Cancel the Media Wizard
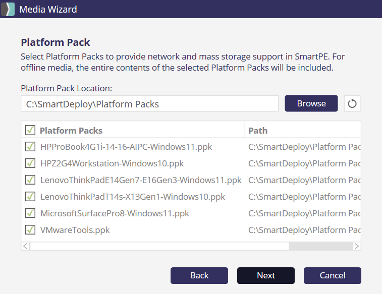 (x=332, y=275)
